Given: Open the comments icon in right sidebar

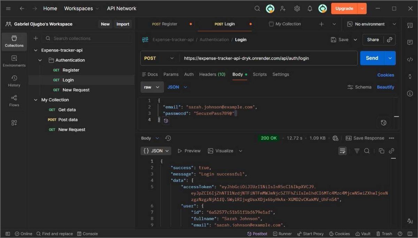Looking at the screenshot, I should [x=410, y=42].
